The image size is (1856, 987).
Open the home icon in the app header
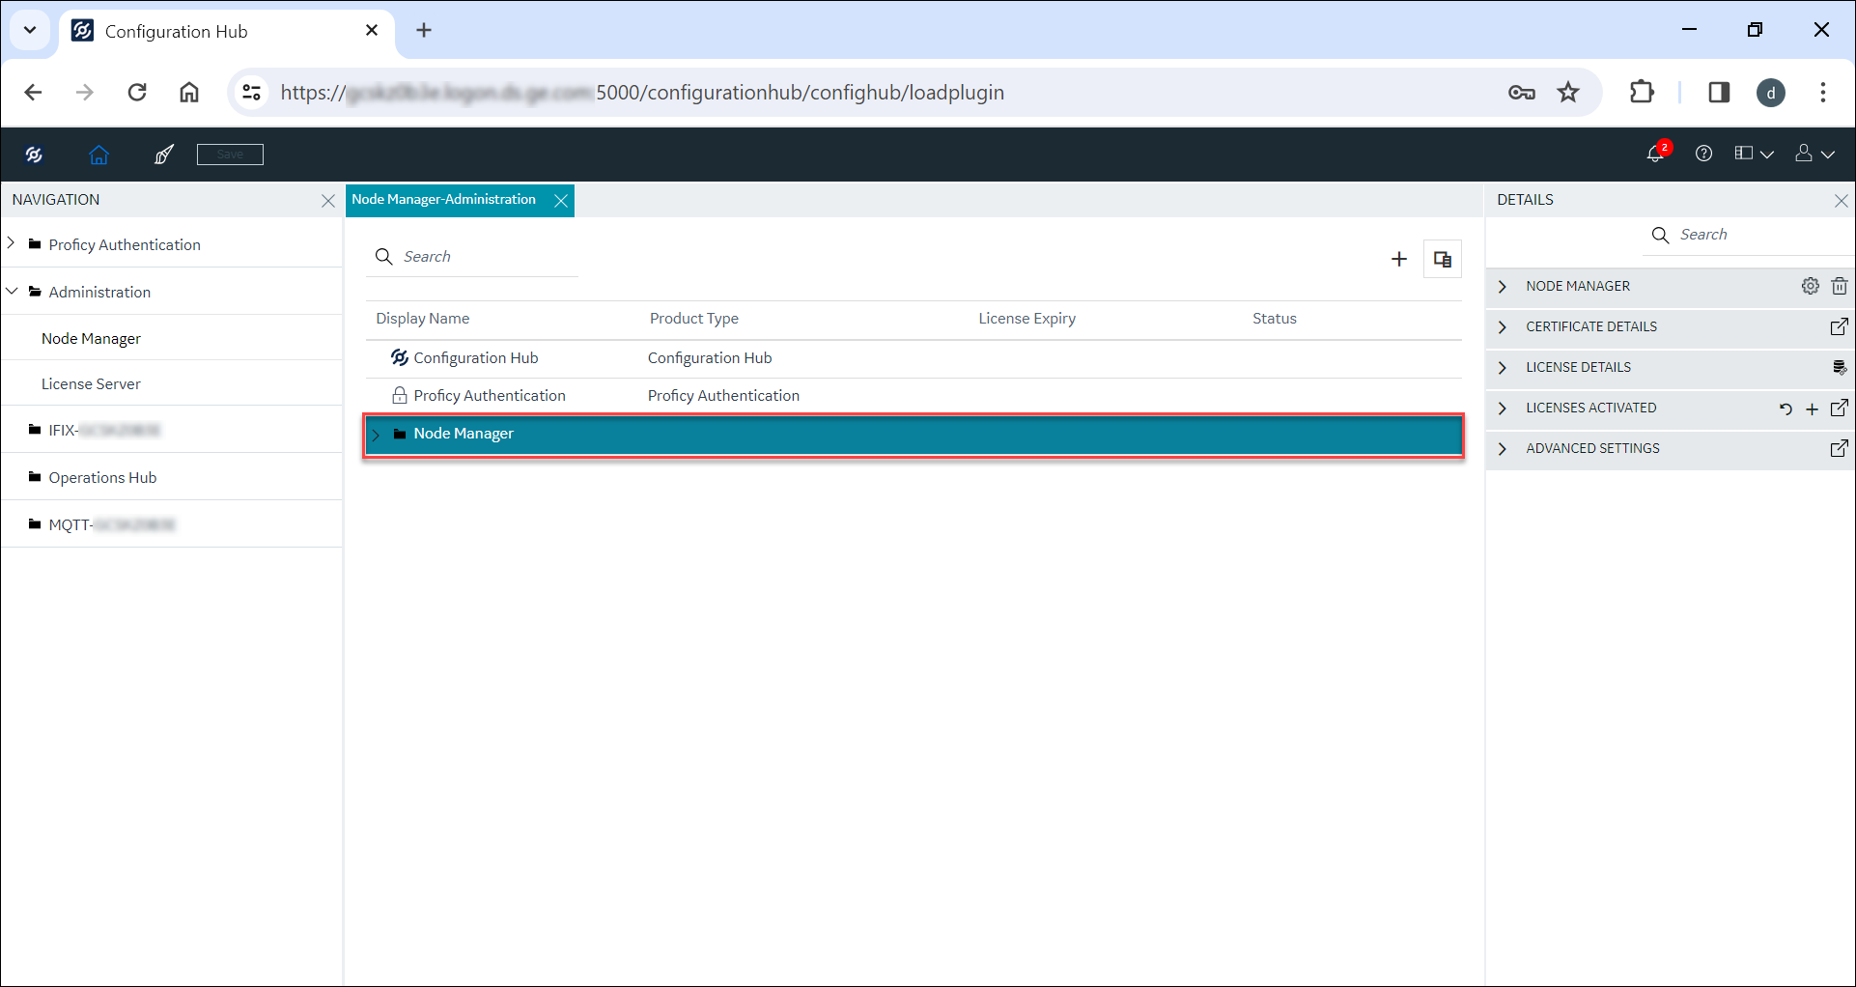pyautogui.click(x=98, y=155)
